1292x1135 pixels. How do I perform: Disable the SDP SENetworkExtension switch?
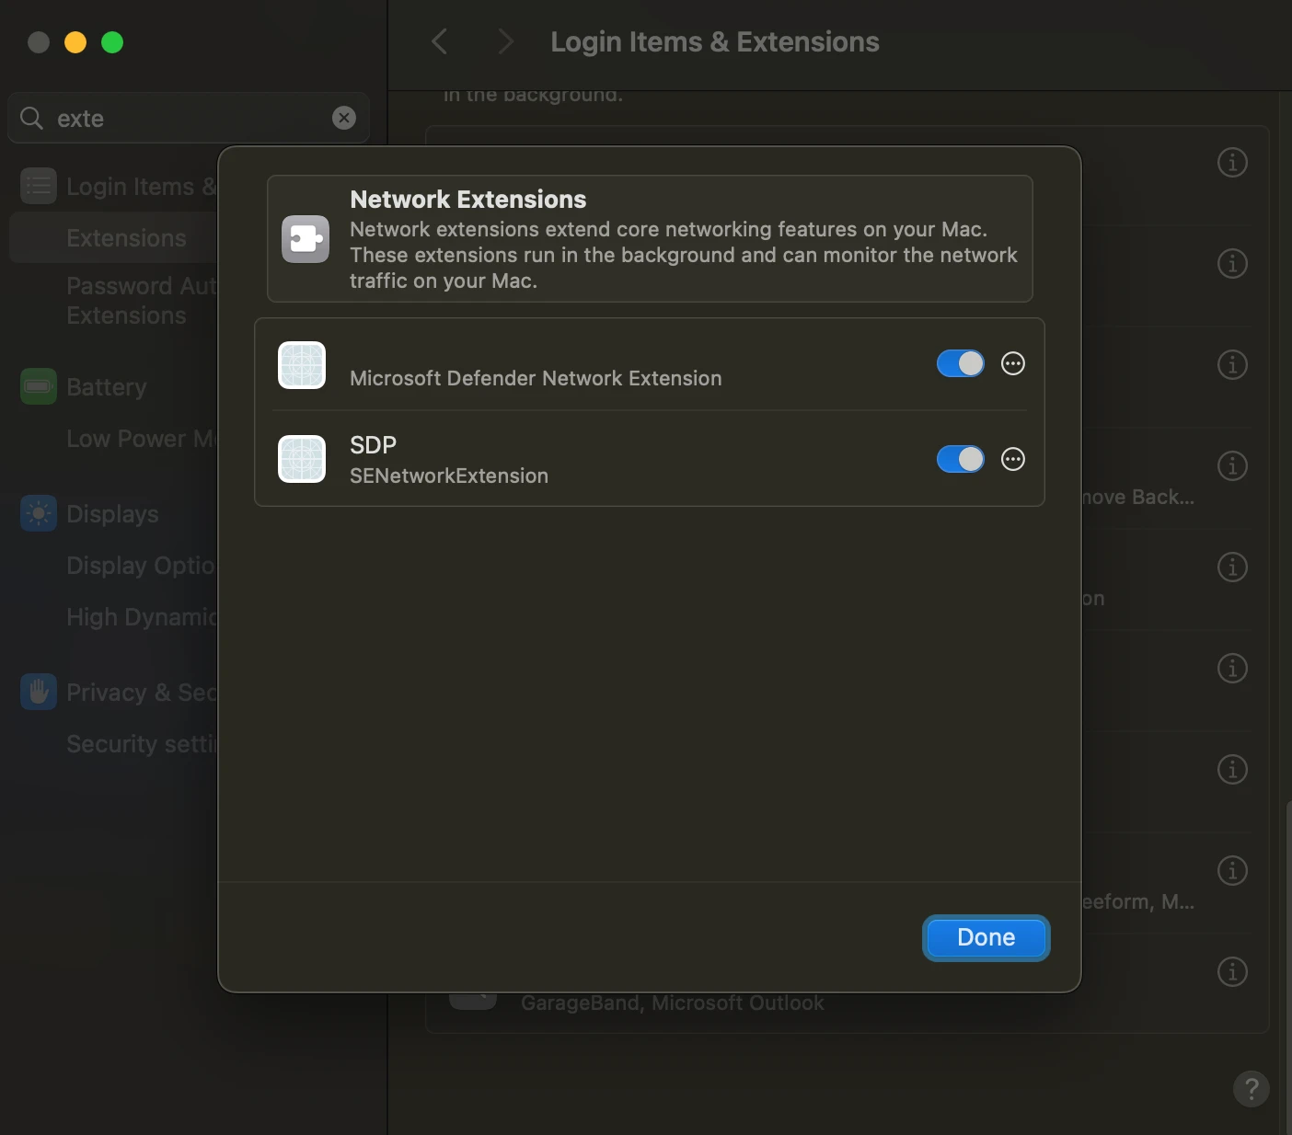click(960, 459)
